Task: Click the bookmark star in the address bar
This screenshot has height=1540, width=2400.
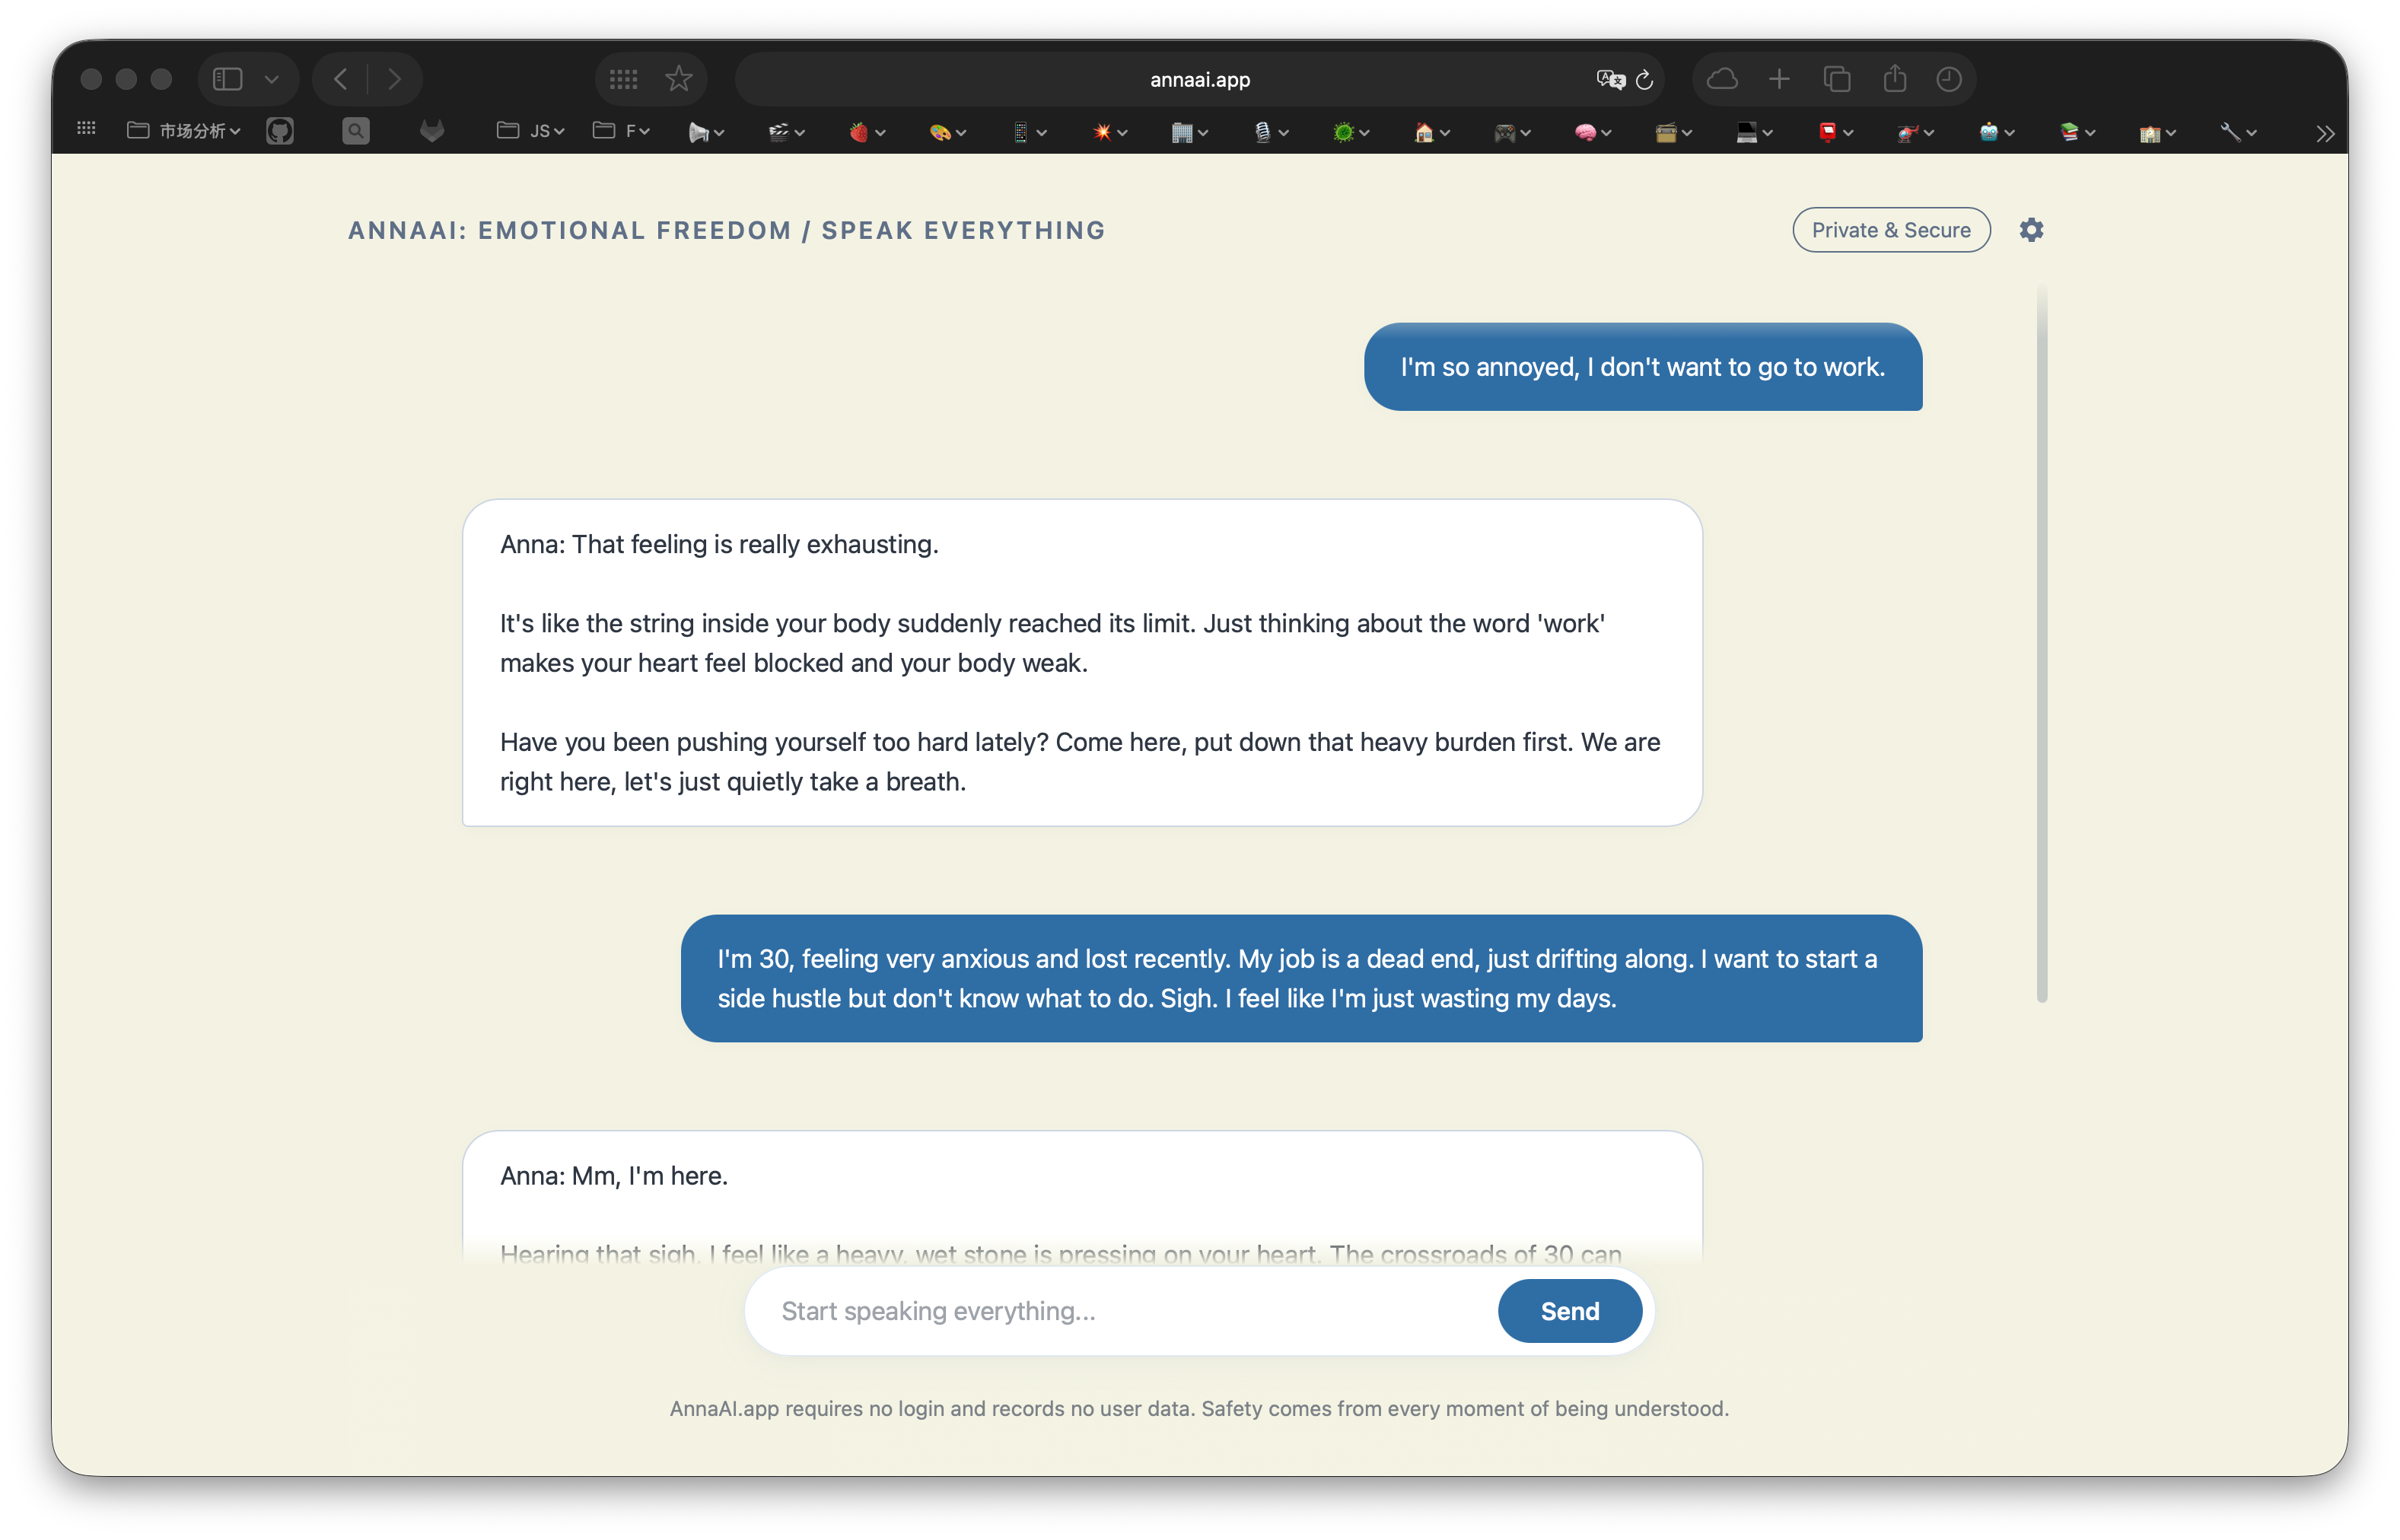Action: click(x=679, y=79)
